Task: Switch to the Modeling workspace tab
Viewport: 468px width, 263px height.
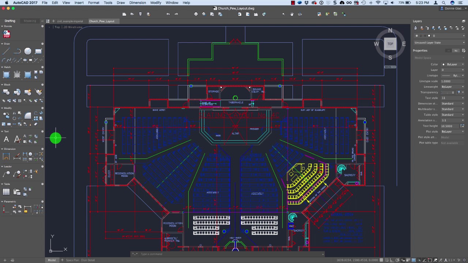Action: [30, 21]
